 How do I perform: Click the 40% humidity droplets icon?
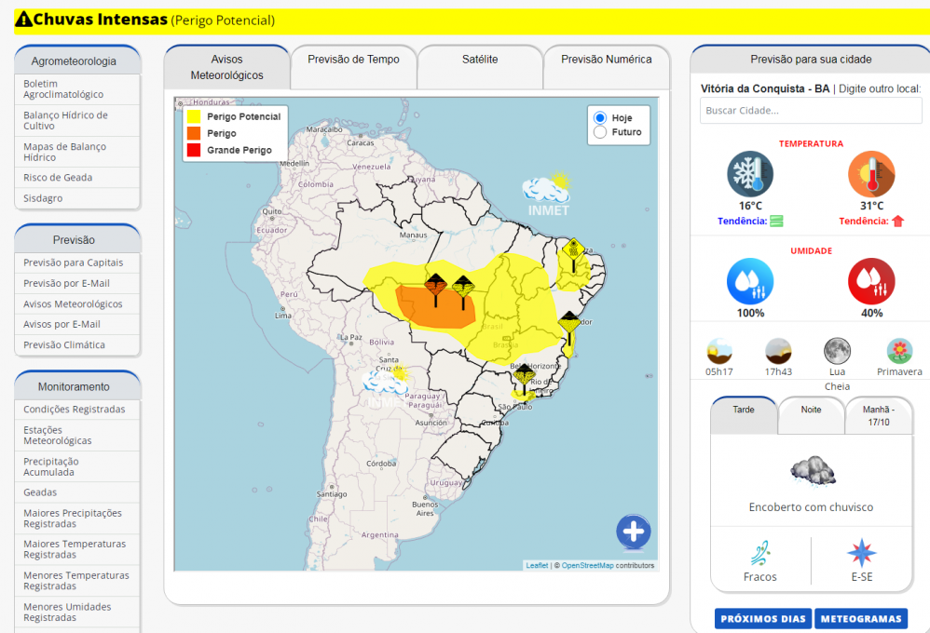(871, 281)
